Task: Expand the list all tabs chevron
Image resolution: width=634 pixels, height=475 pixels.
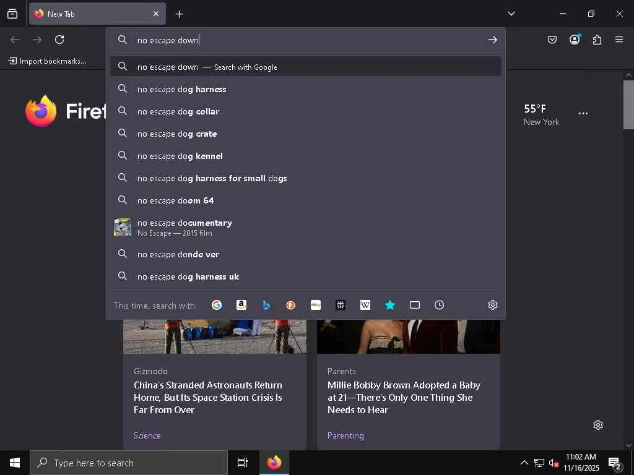Action: click(x=511, y=14)
